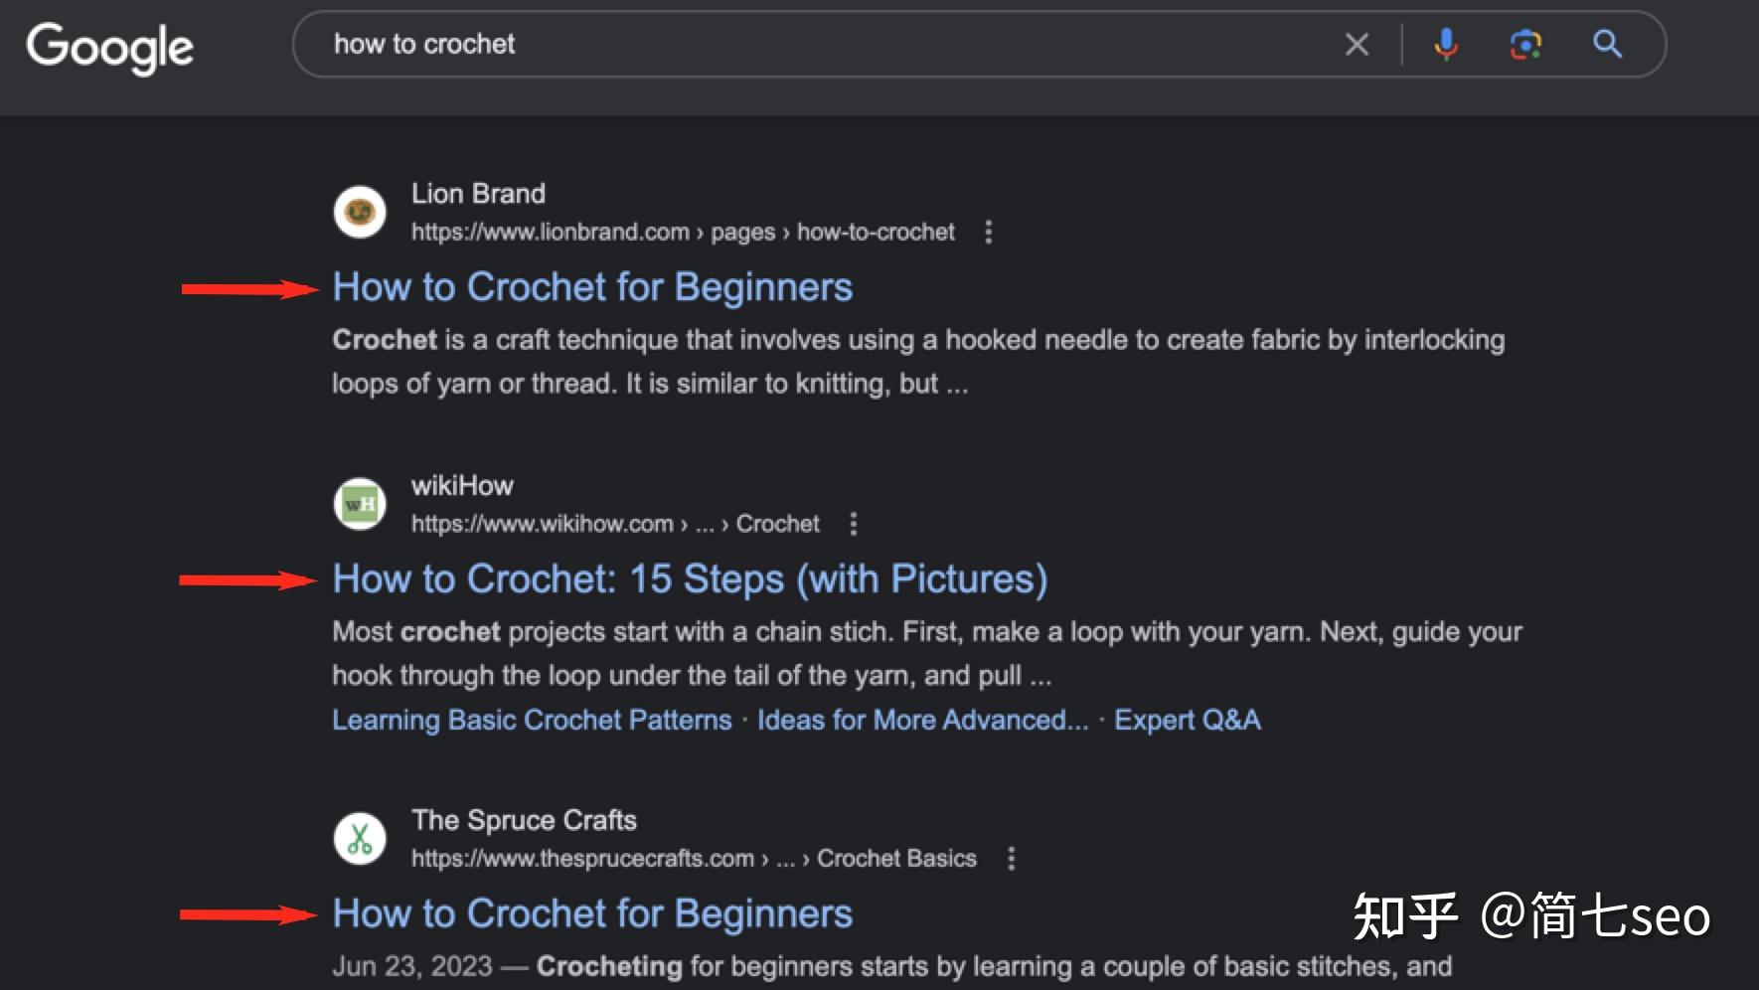Open the three-dot menu beside the Lion Brand URL
The width and height of the screenshot is (1759, 990).
(x=988, y=232)
